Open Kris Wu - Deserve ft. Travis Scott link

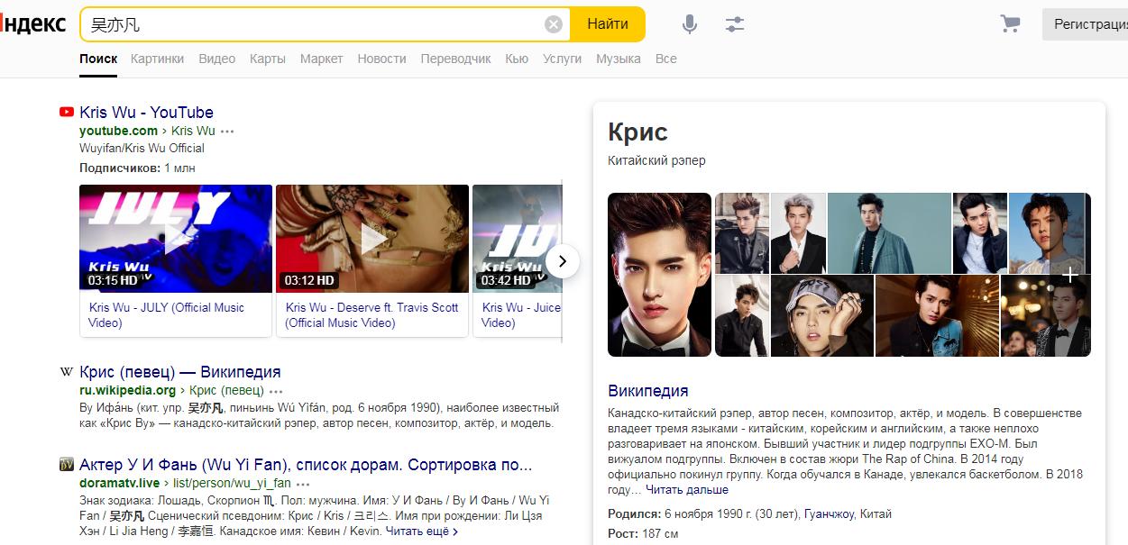tap(372, 315)
